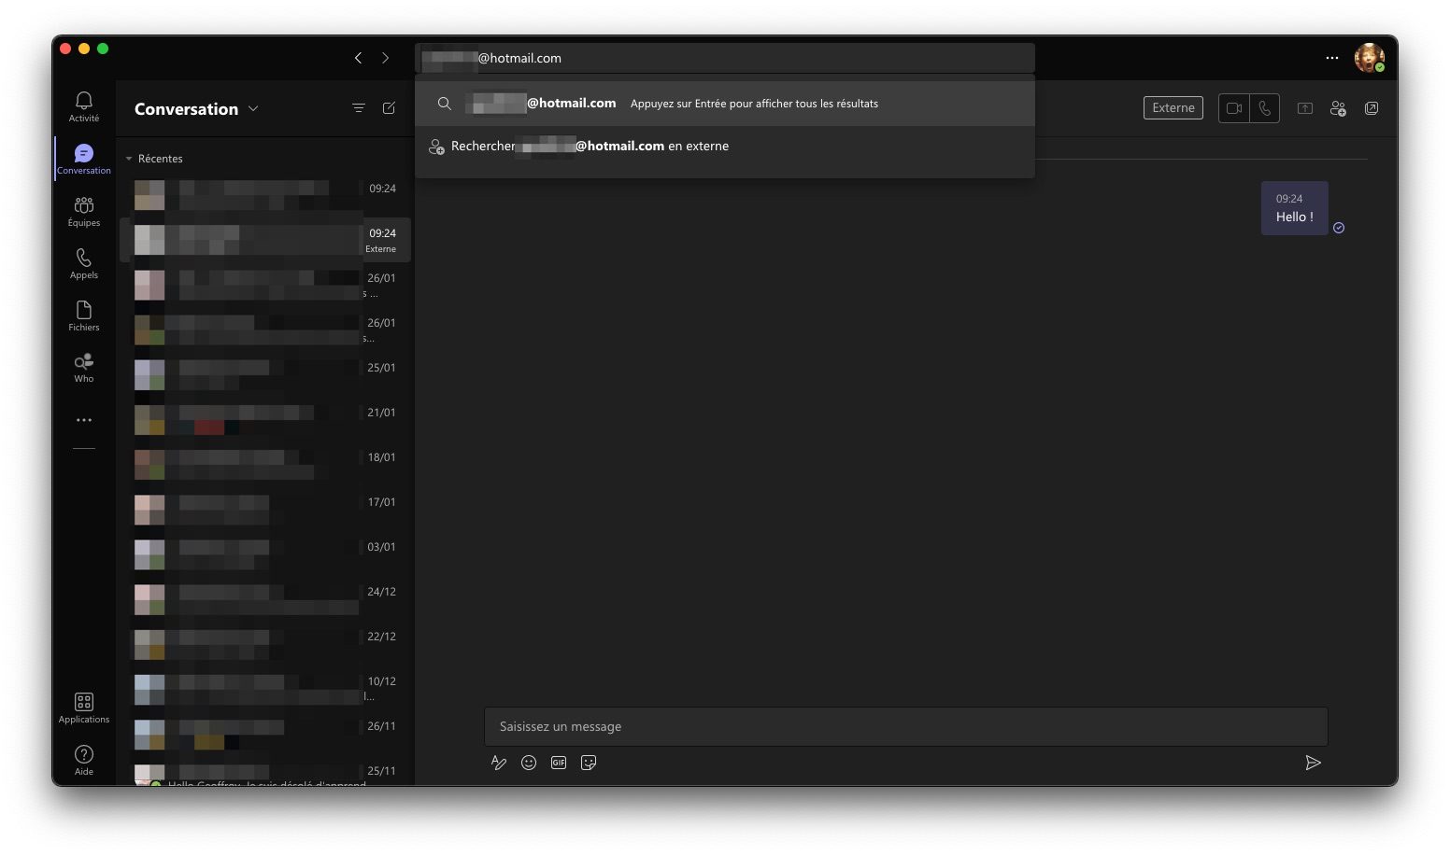
Task: Open the Fichiers section
Action: coord(83,315)
